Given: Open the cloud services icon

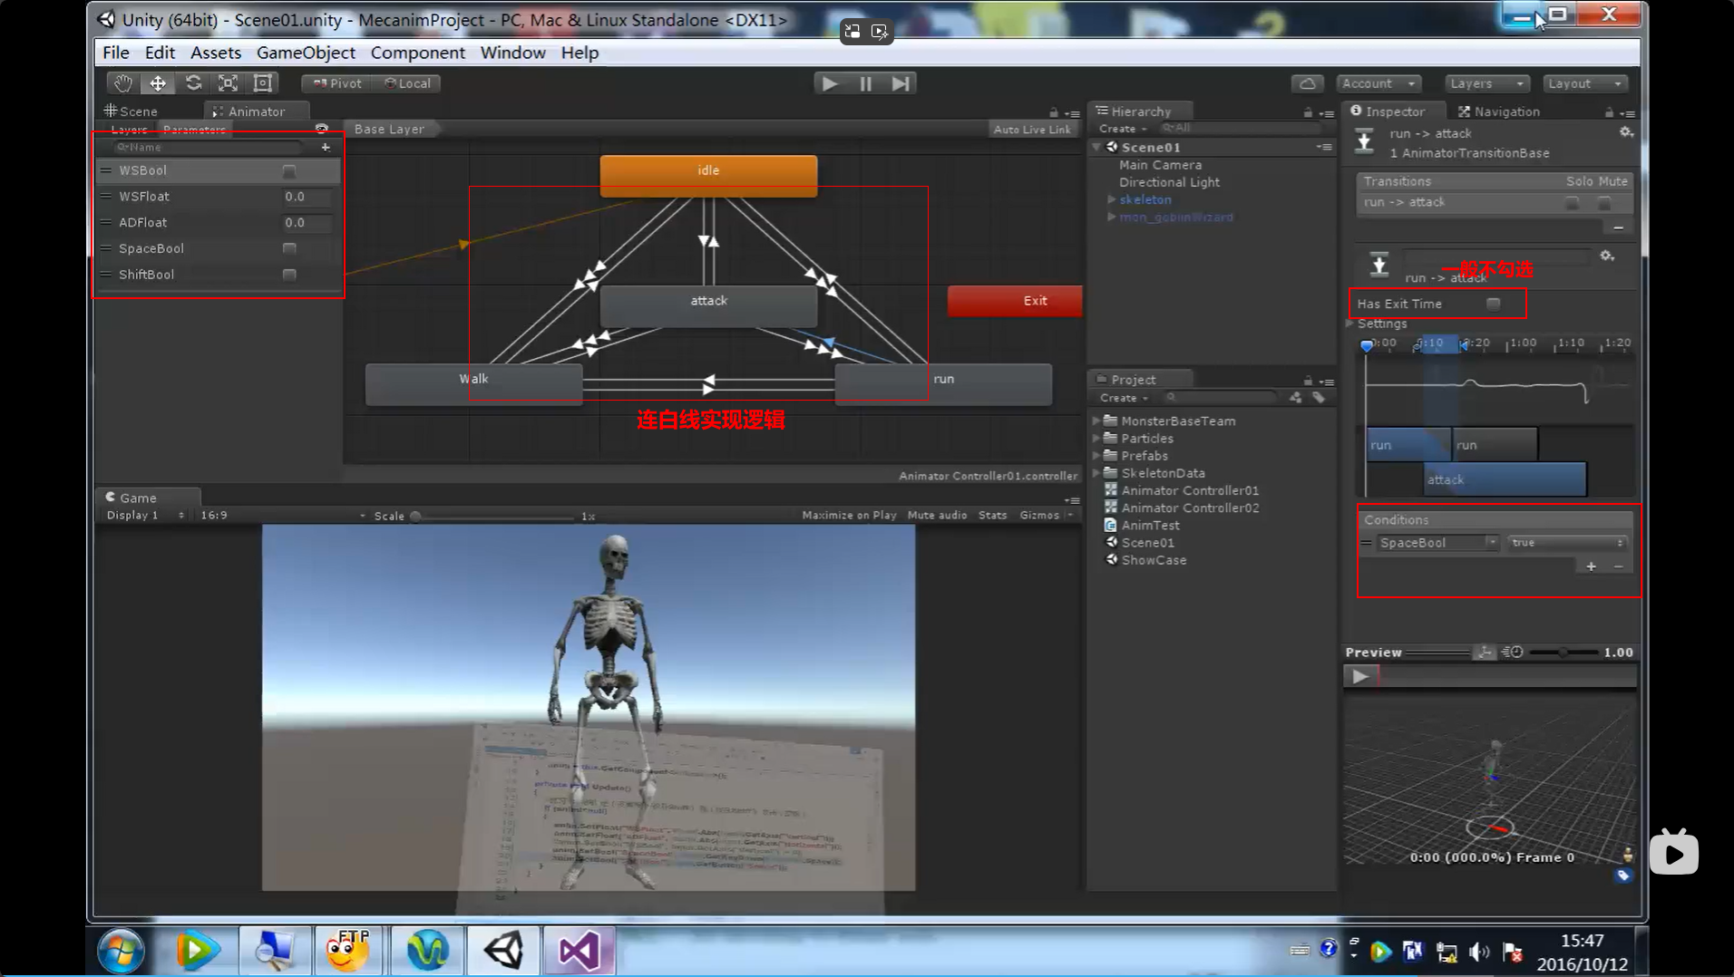Looking at the screenshot, I should 1307,83.
